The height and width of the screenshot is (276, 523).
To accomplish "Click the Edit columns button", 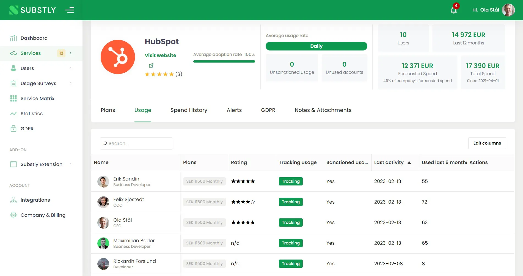I will pyautogui.click(x=487, y=143).
